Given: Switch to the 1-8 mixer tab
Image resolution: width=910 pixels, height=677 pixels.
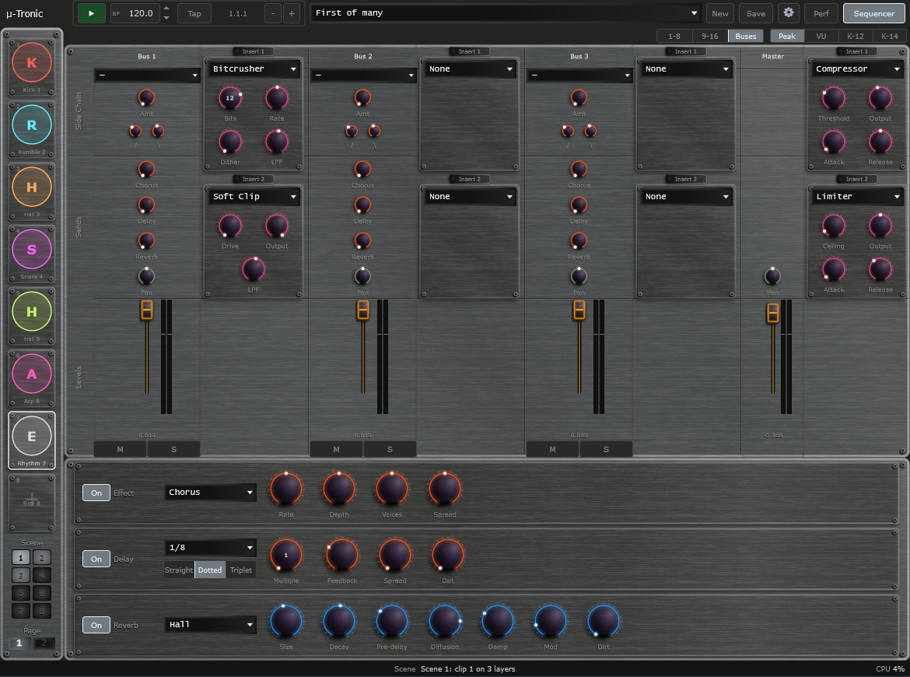Looking at the screenshot, I should pos(674,36).
